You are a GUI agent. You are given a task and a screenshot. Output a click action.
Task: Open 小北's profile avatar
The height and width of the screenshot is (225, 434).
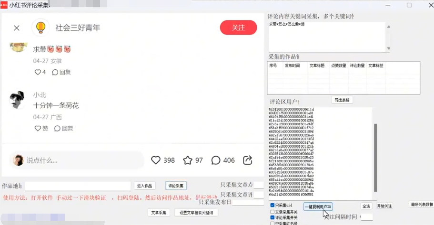point(18,100)
